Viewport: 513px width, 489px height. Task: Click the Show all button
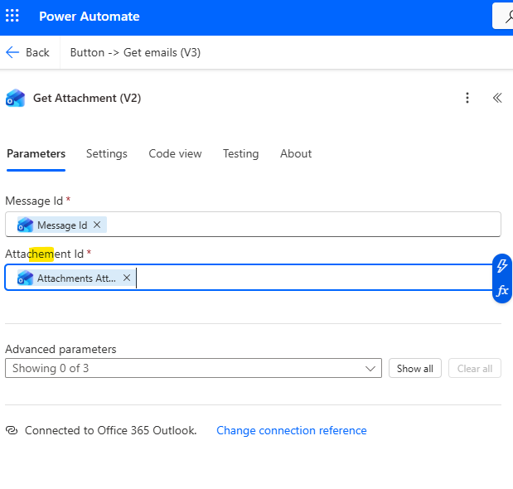415,368
